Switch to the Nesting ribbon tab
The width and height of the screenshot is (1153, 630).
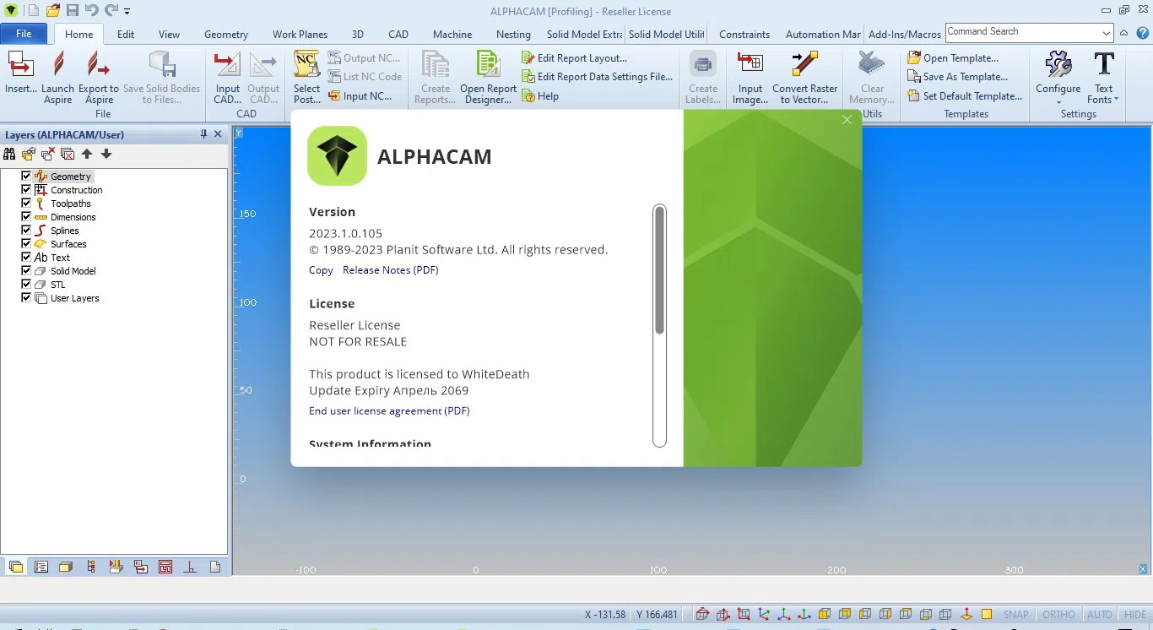(x=513, y=35)
